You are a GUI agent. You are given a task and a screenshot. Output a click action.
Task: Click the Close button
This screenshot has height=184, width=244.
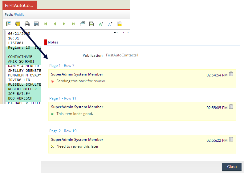coord(232,167)
